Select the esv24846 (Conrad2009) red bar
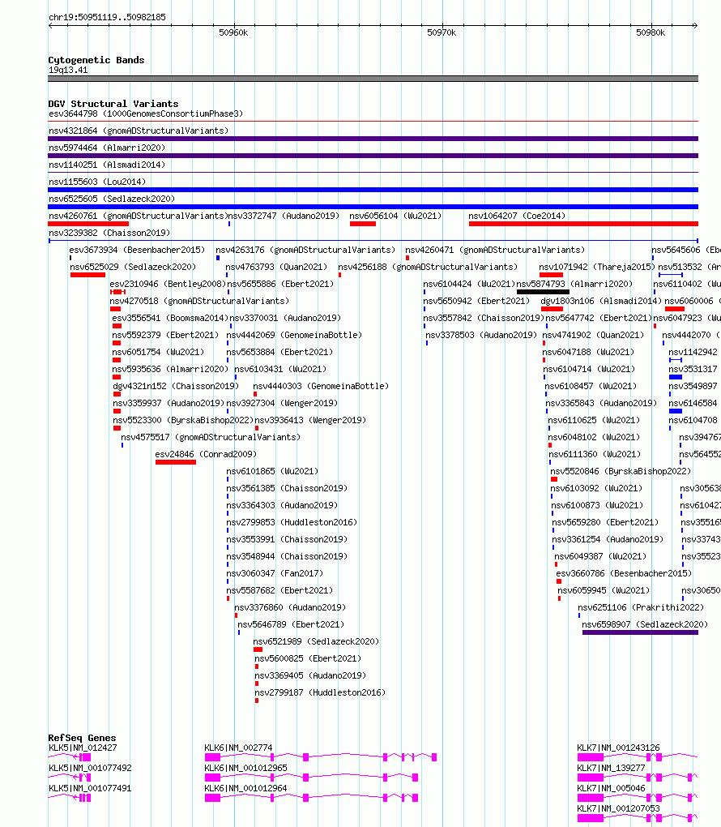This screenshot has width=721, height=827. [176, 462]
